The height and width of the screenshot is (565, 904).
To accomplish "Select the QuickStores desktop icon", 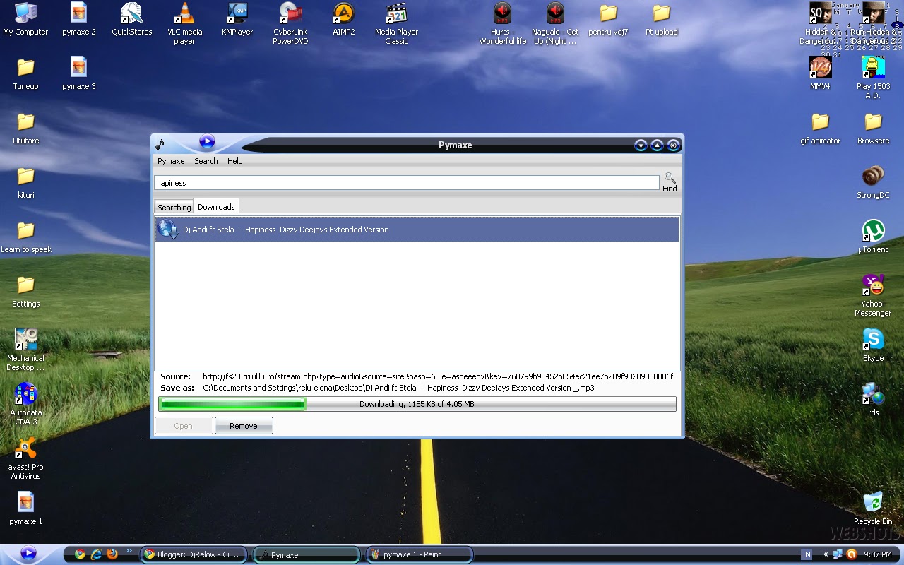I will click(132, 19).
